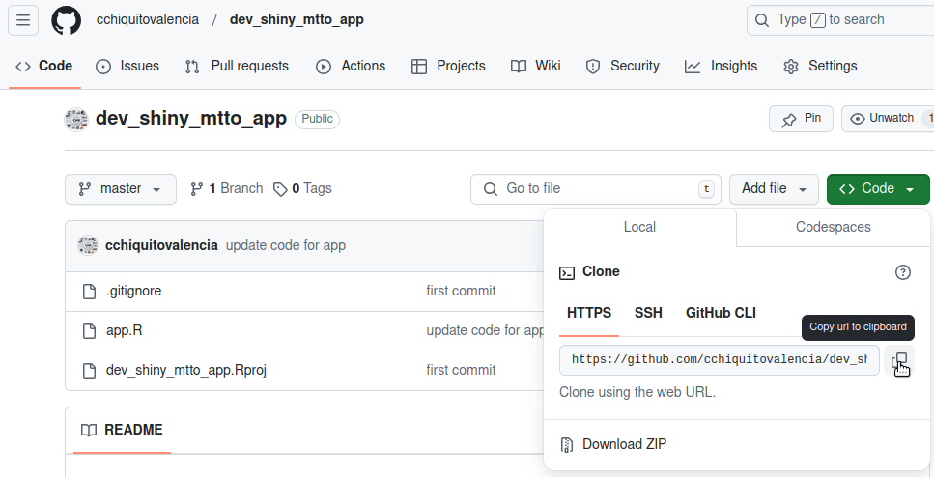Open 'first commit' message for Rproj file
This screenshot has height=477, width=934.
461,370
